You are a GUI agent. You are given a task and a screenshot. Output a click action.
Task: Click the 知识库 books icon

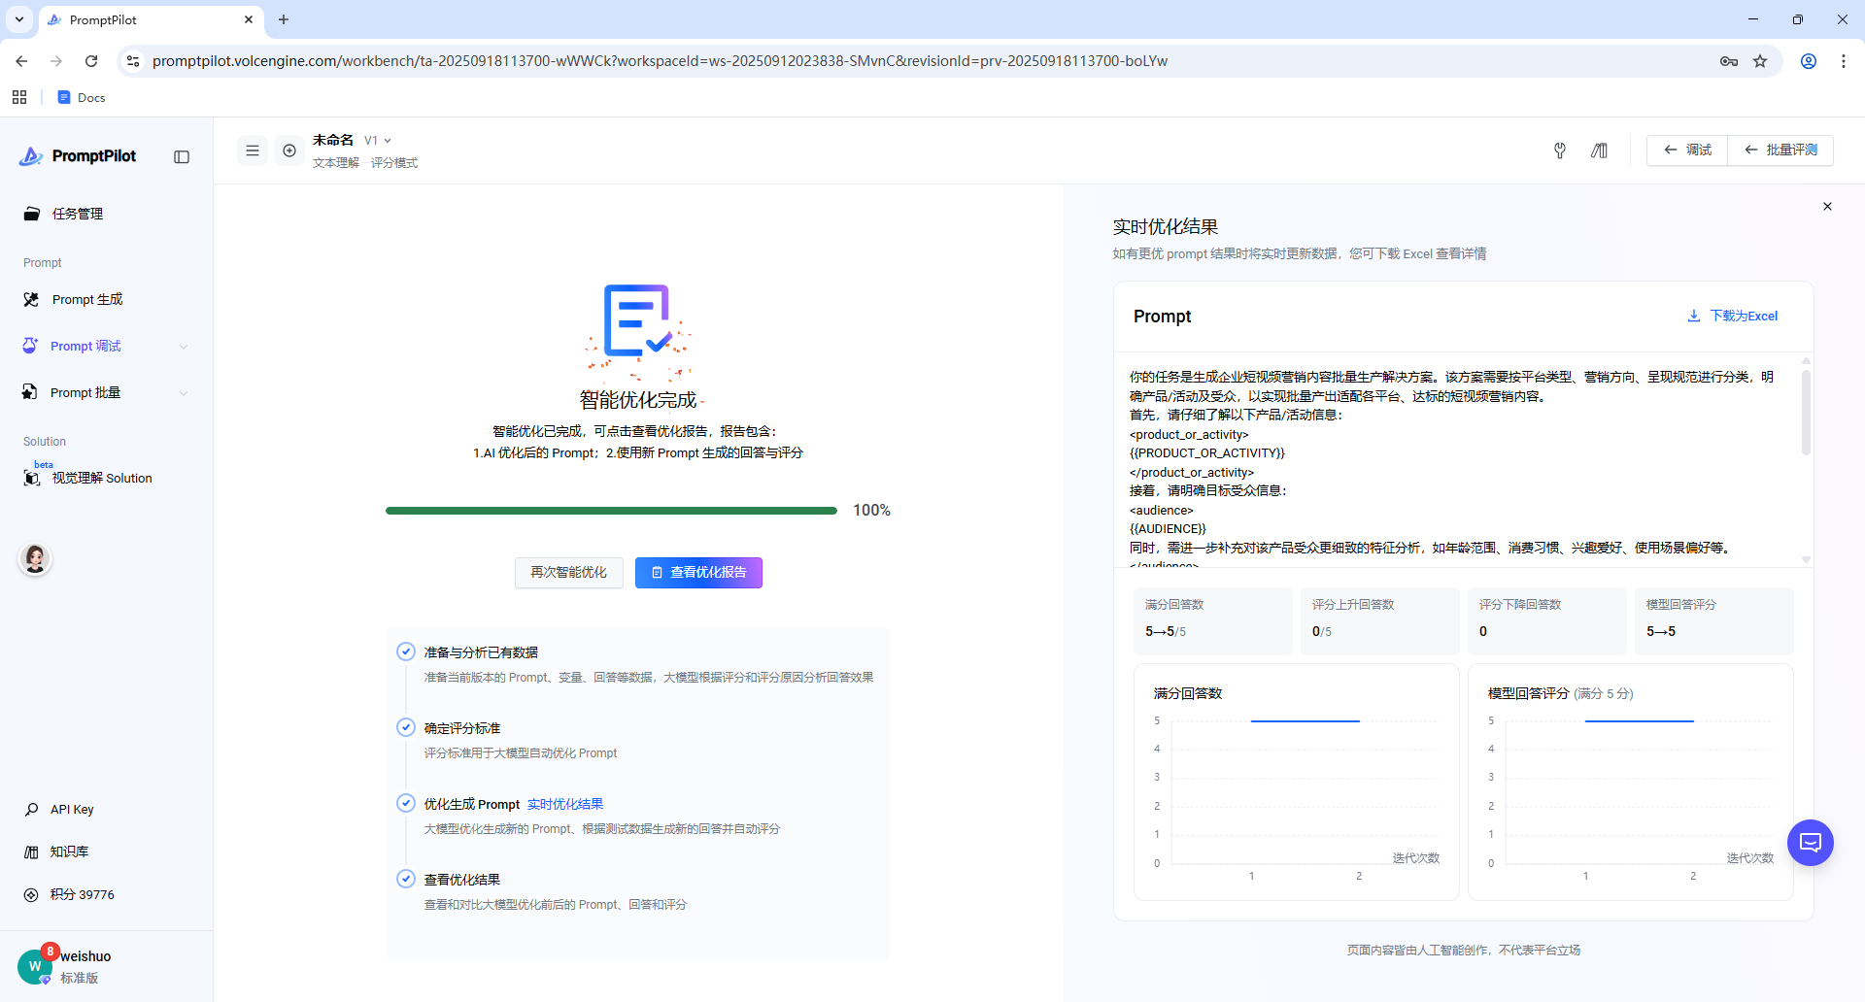31,852
